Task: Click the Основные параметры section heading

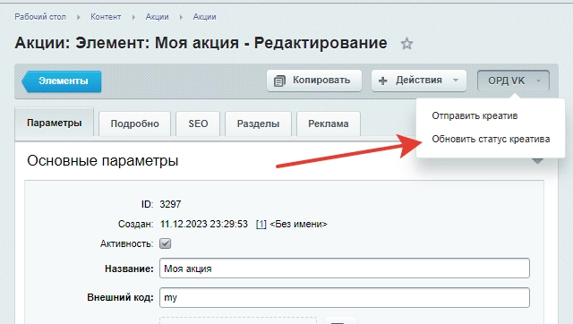Action: tap(103, 161)
